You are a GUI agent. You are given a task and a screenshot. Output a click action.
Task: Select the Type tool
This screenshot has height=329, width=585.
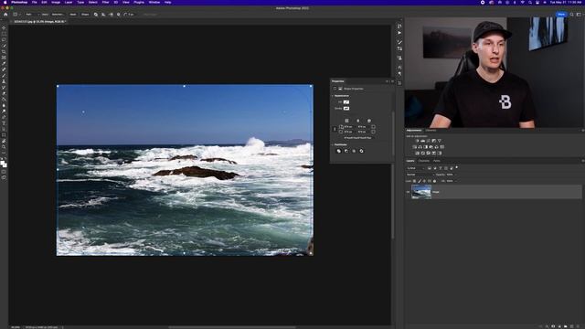pos(4,123)
